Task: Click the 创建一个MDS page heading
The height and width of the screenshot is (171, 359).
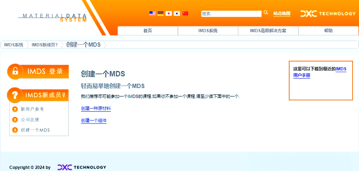Action: pos(103,74)
